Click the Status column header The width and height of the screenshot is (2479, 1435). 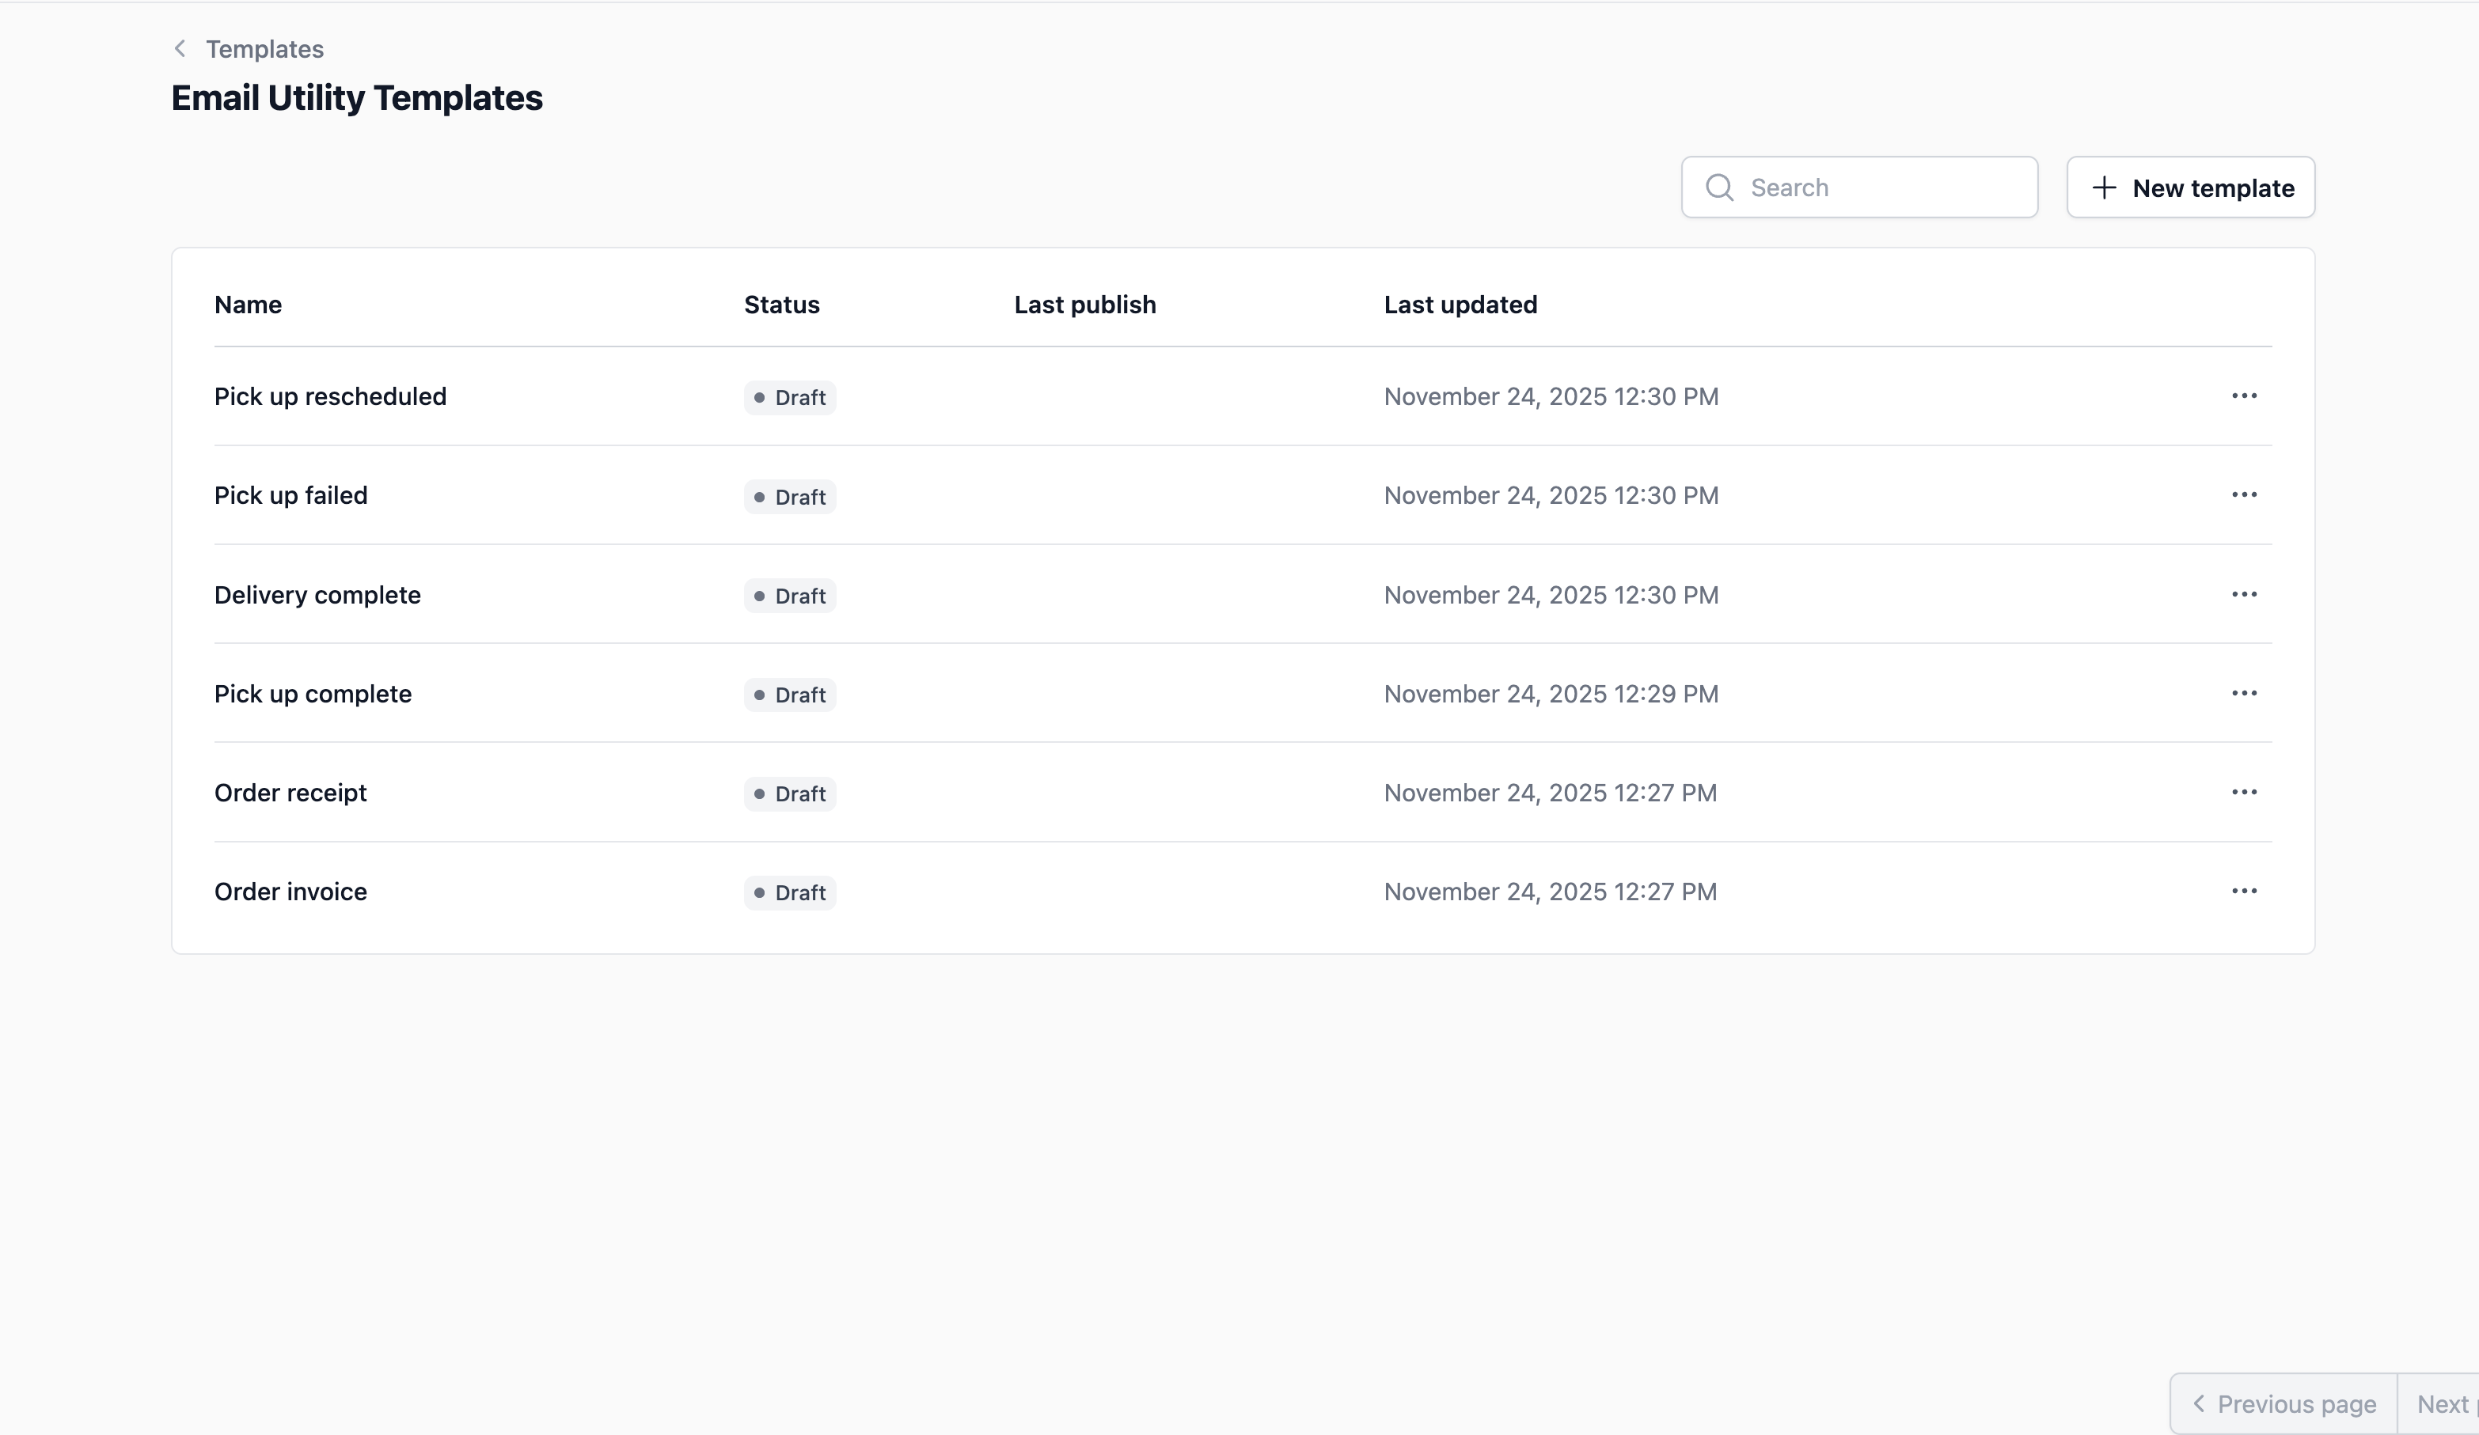tap(782, 305)
